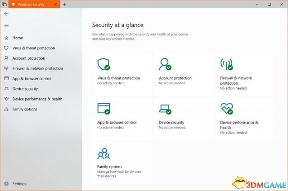Select Home in the sidebar
This screenshot has width=288, height=191.
18,38
